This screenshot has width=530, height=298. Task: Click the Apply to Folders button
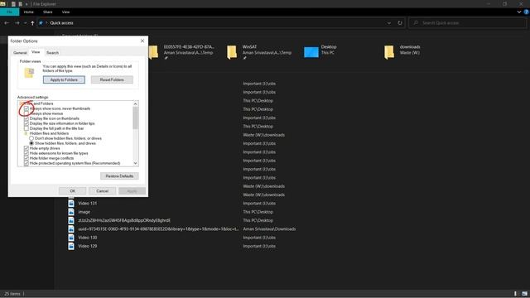(64, 79)
